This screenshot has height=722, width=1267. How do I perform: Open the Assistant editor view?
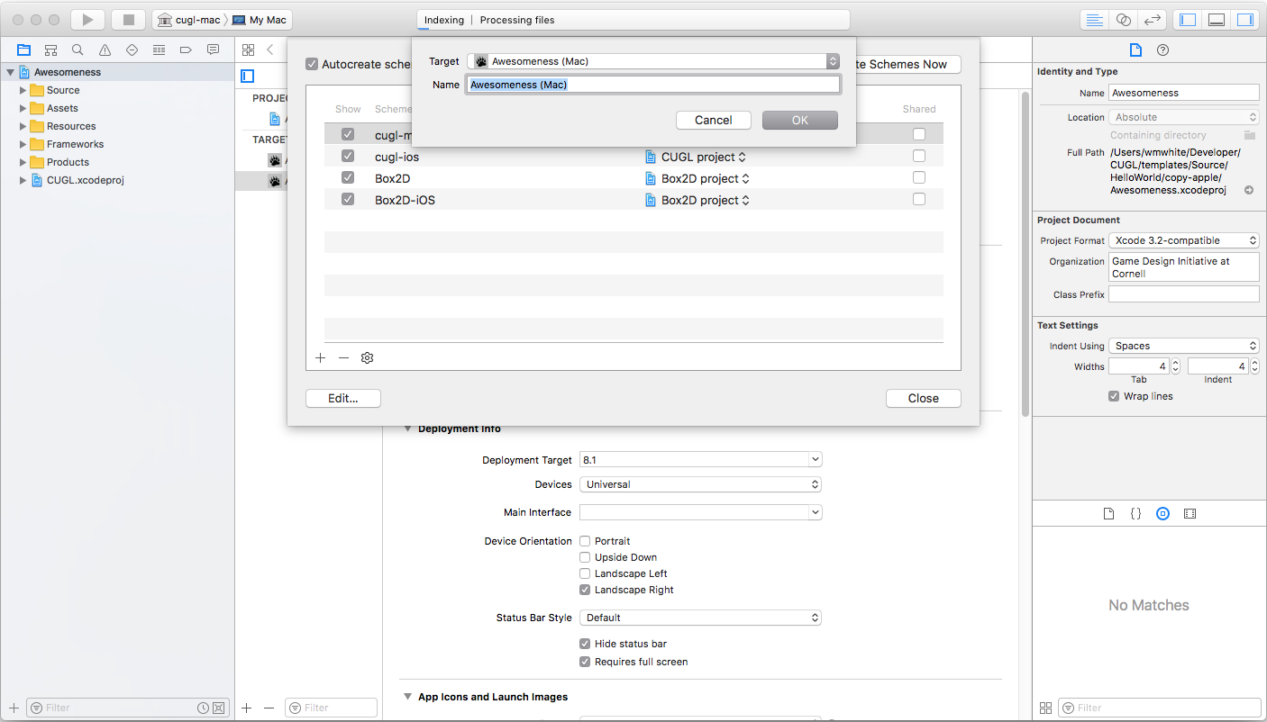coord(1123,20)
